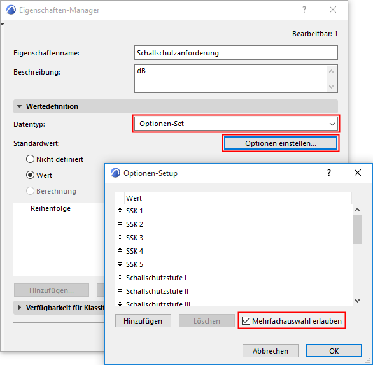
Task: Click the Archicad logo in the Optionen-Setup title bar
Action: tap(116, 173)
